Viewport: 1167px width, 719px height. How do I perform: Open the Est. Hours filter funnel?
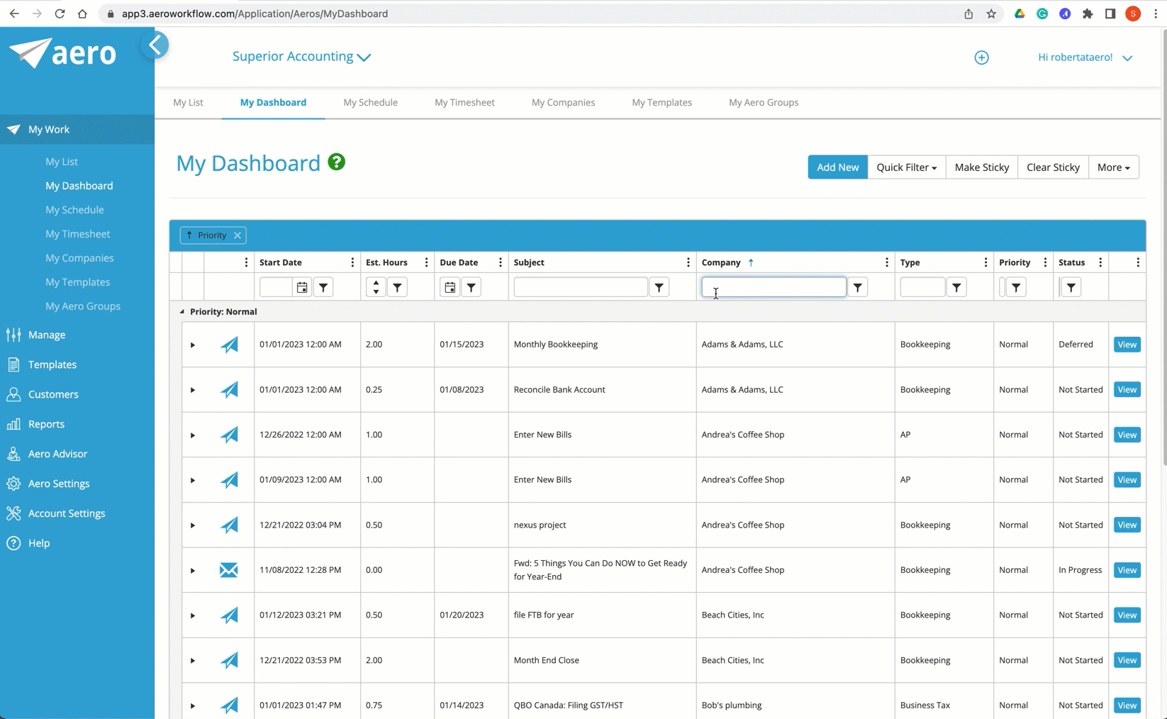click(397, 287)
